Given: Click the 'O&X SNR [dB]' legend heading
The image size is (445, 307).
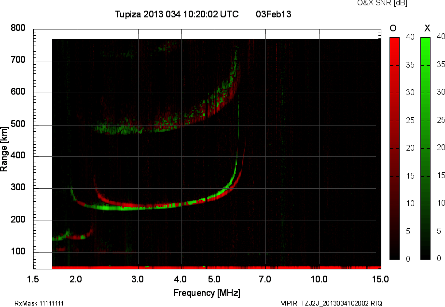Looking at the screenshot, I should 382,3.
